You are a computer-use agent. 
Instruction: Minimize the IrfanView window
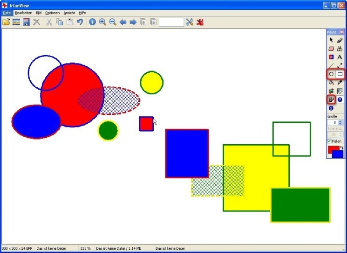[326, 5]
